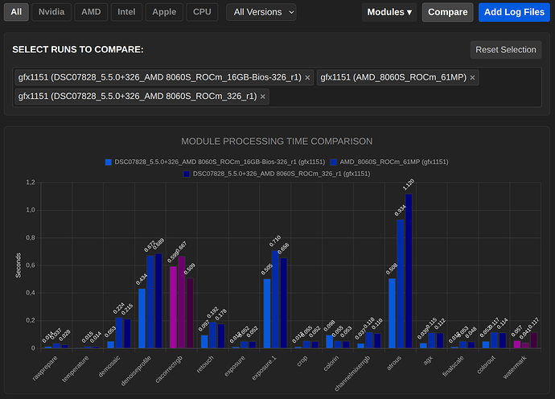The image size is (555, 399).
Task: Show only Apple results
Action: coord(164,12)
